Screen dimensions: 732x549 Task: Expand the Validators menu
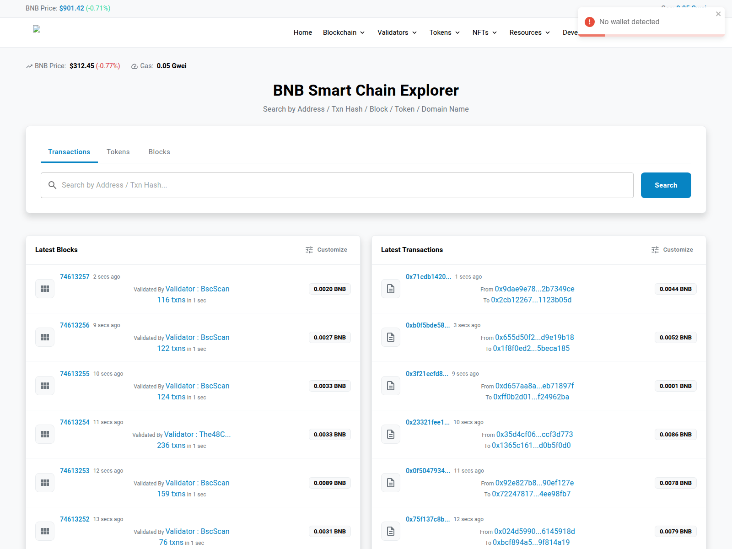(x=397, y=32)
